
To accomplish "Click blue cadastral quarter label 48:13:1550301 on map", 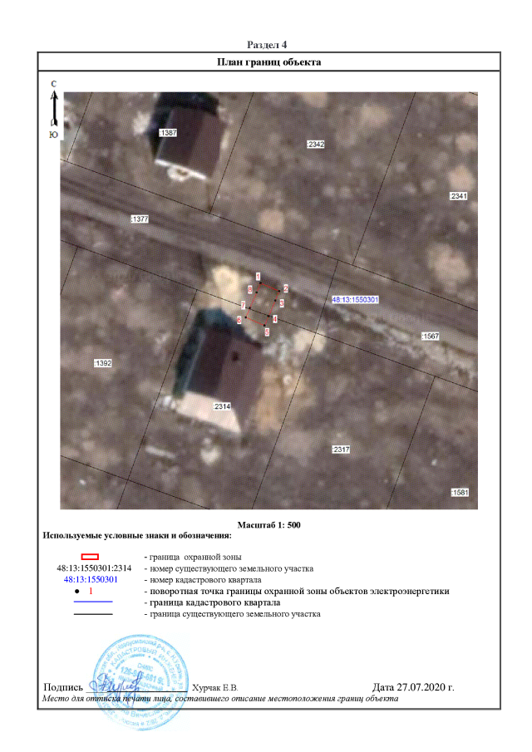I will click(355, 299).
